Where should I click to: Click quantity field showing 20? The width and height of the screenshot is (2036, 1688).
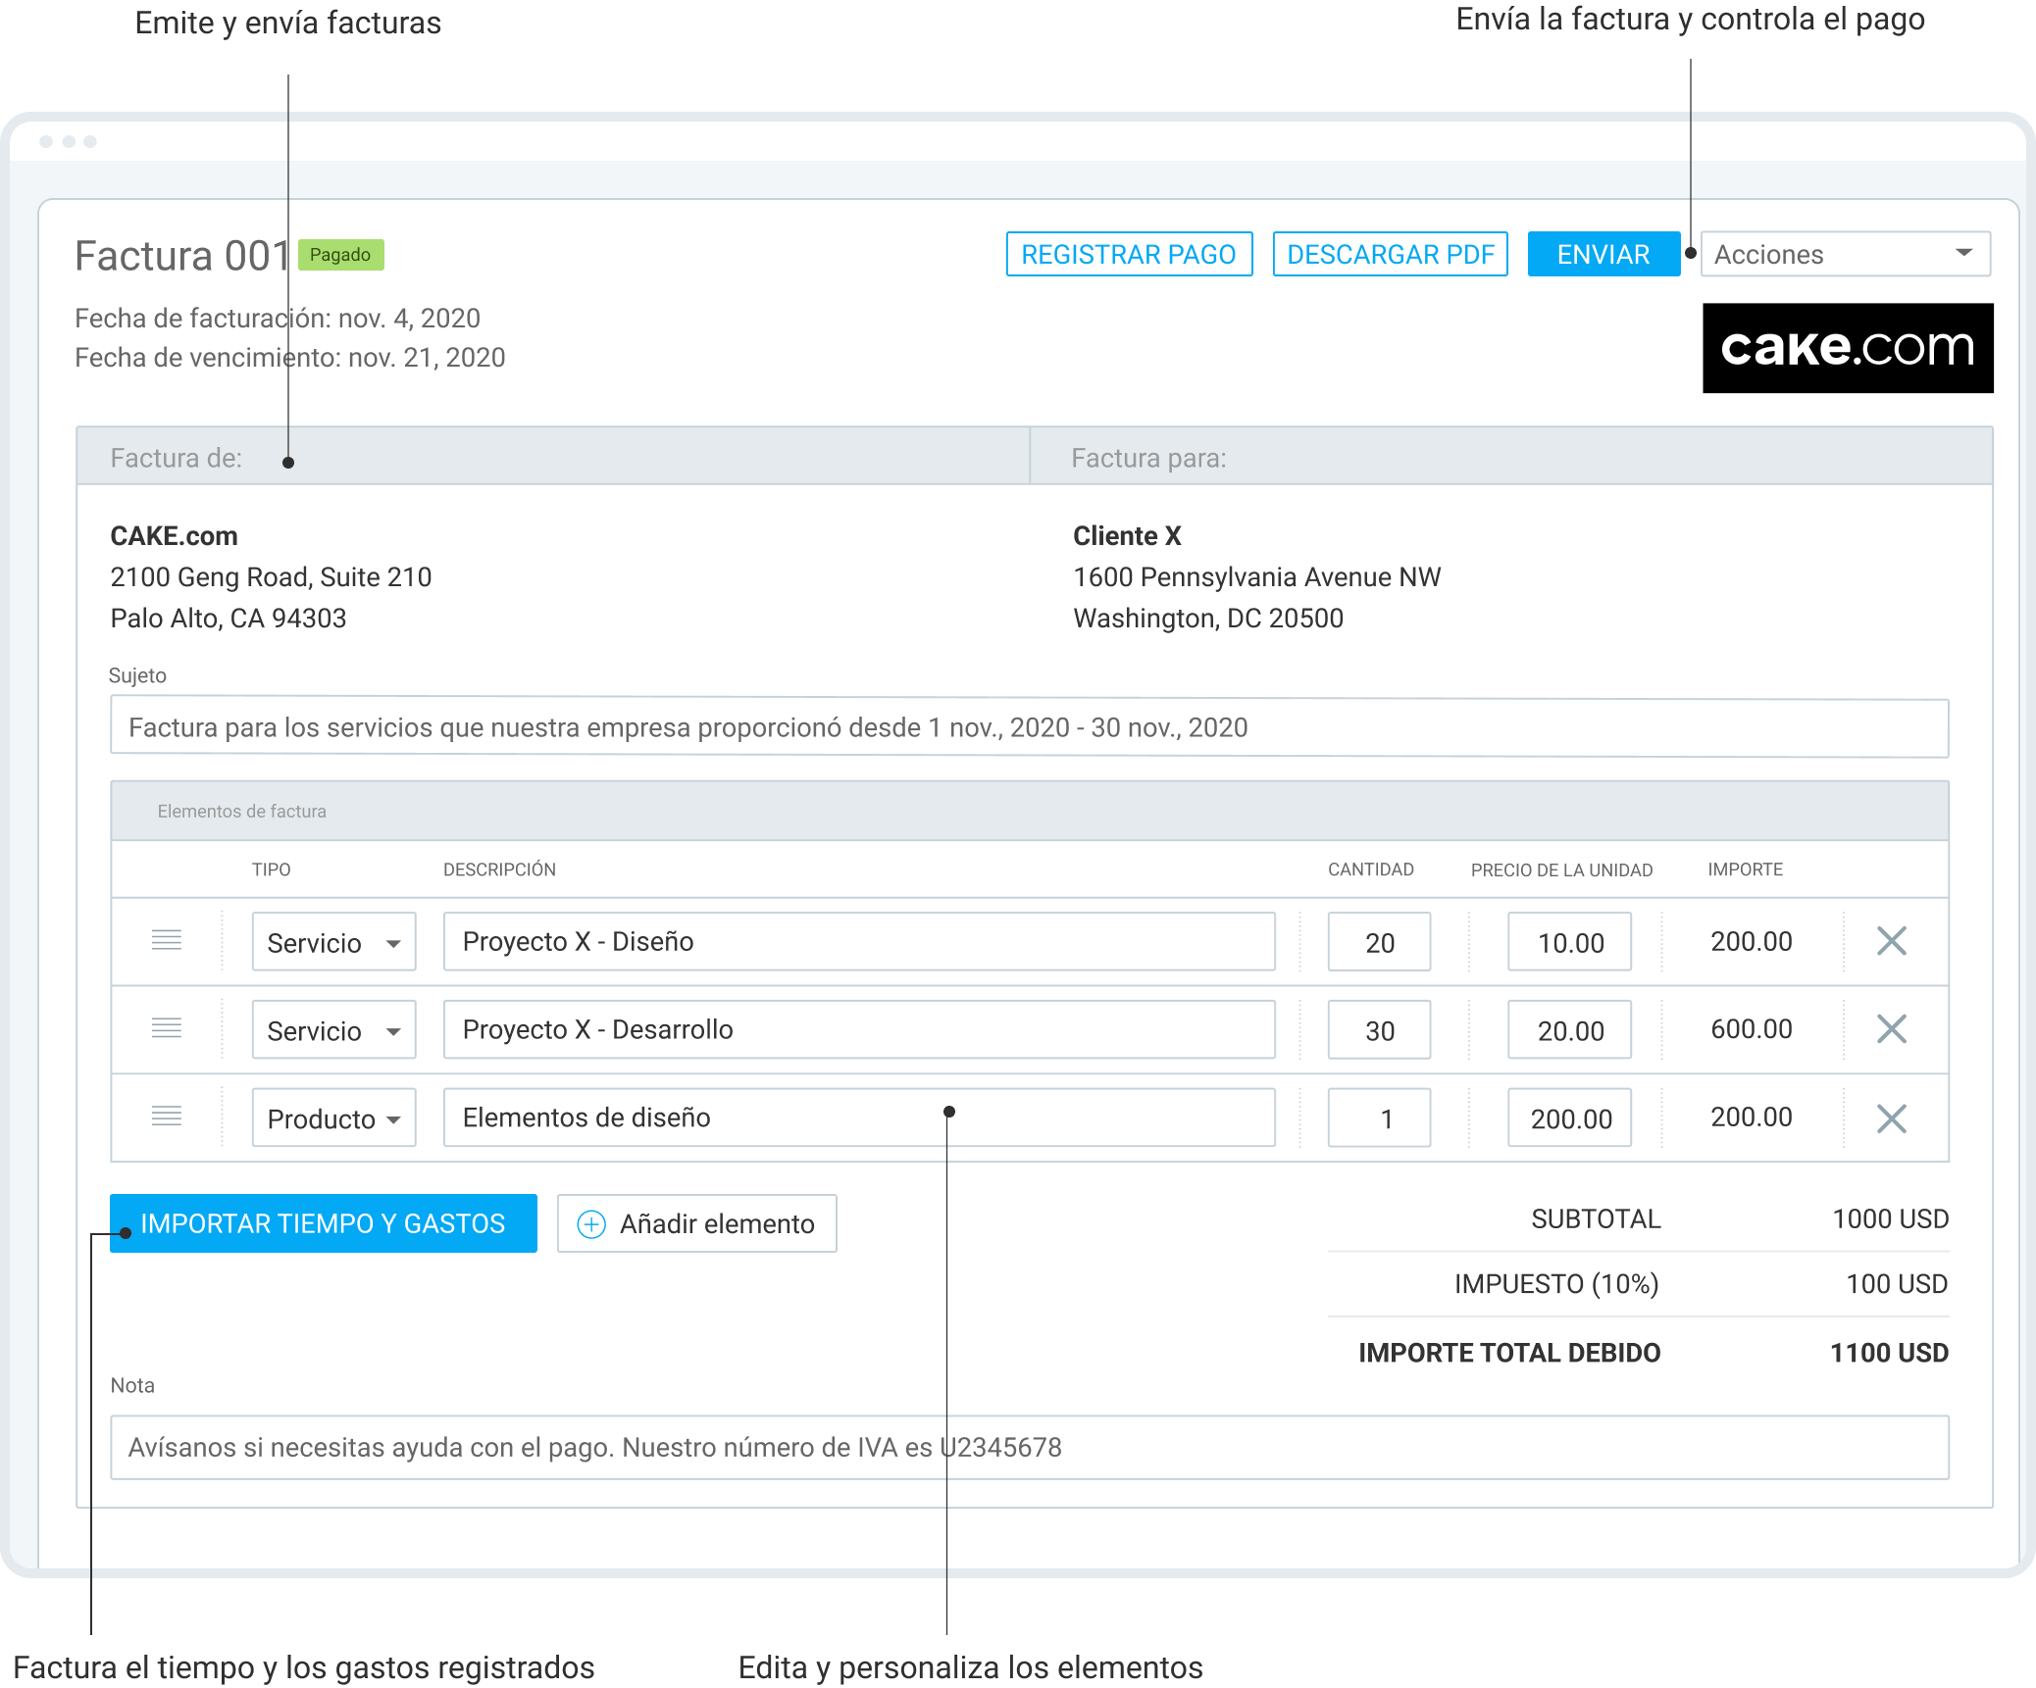1379,942
